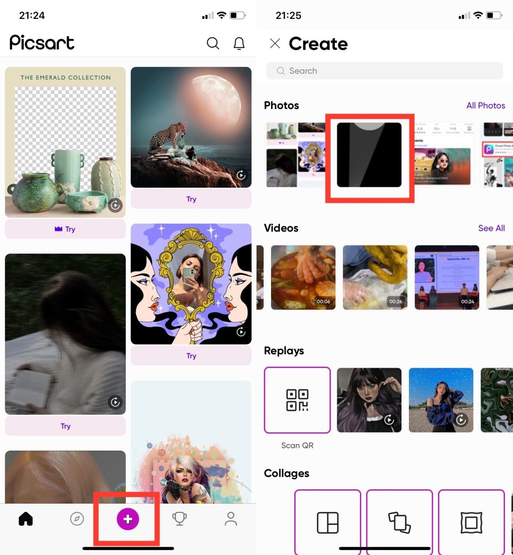Tap replay icon on Emerald Collection card
Viewport: 513px width, 555px height.
pos(115,205)
